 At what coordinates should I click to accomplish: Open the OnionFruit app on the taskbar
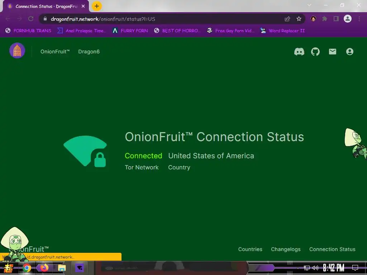[80, 268]
